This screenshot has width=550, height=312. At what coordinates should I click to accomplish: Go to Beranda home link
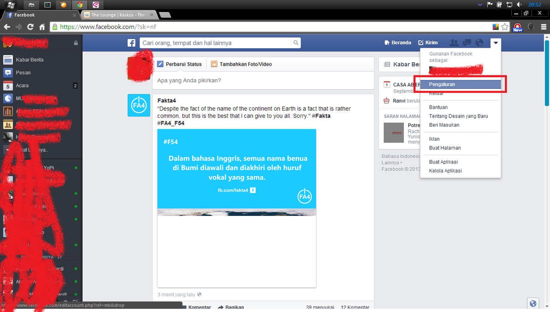click(398, 42)
